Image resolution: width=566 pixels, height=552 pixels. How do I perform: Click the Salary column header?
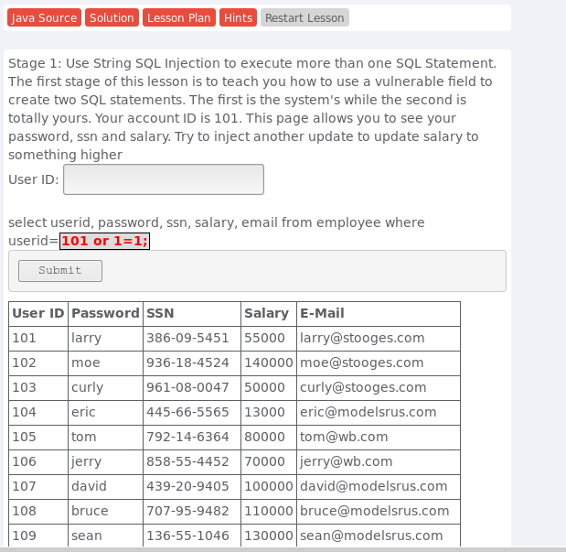(269, 313)
